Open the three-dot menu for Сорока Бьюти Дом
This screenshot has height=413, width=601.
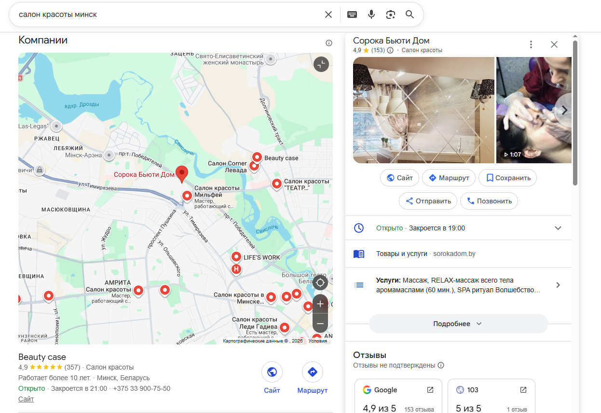pyautogui.click(x=531, y=44)
